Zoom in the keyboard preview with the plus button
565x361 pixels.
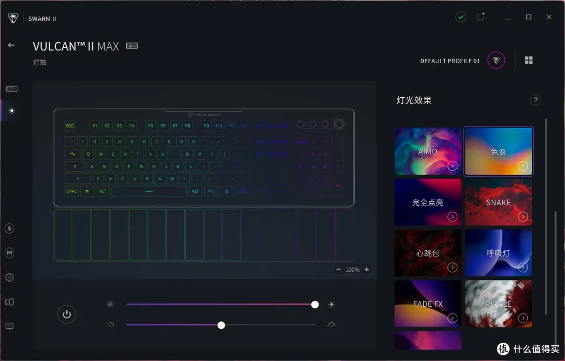click(367, 269)
